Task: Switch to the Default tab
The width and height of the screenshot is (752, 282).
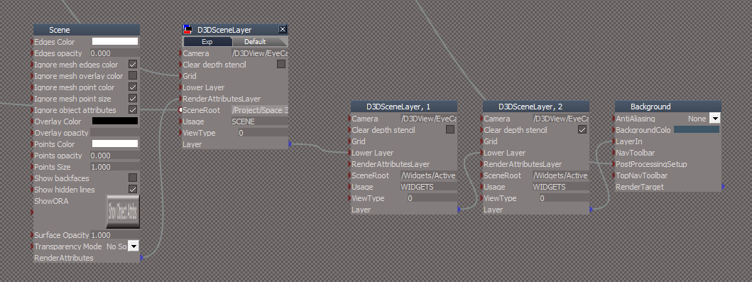Action: (255, 42)
